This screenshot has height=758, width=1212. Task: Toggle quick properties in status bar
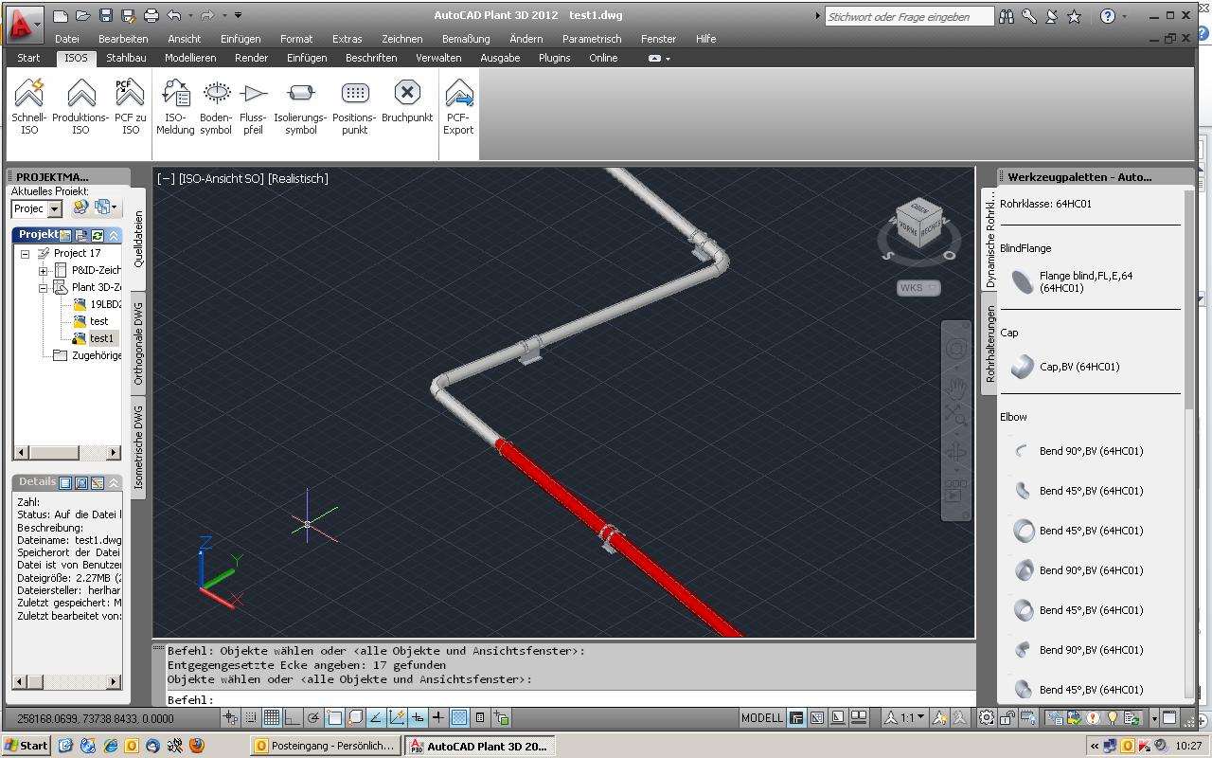point(480,718)
